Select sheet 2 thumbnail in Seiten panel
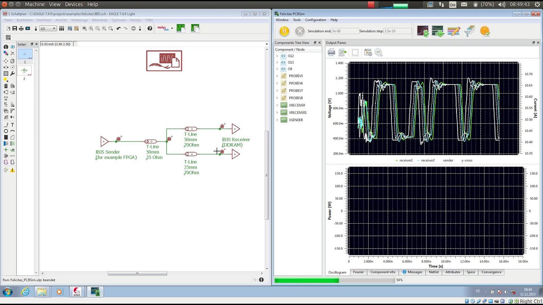 pos(24,71)
